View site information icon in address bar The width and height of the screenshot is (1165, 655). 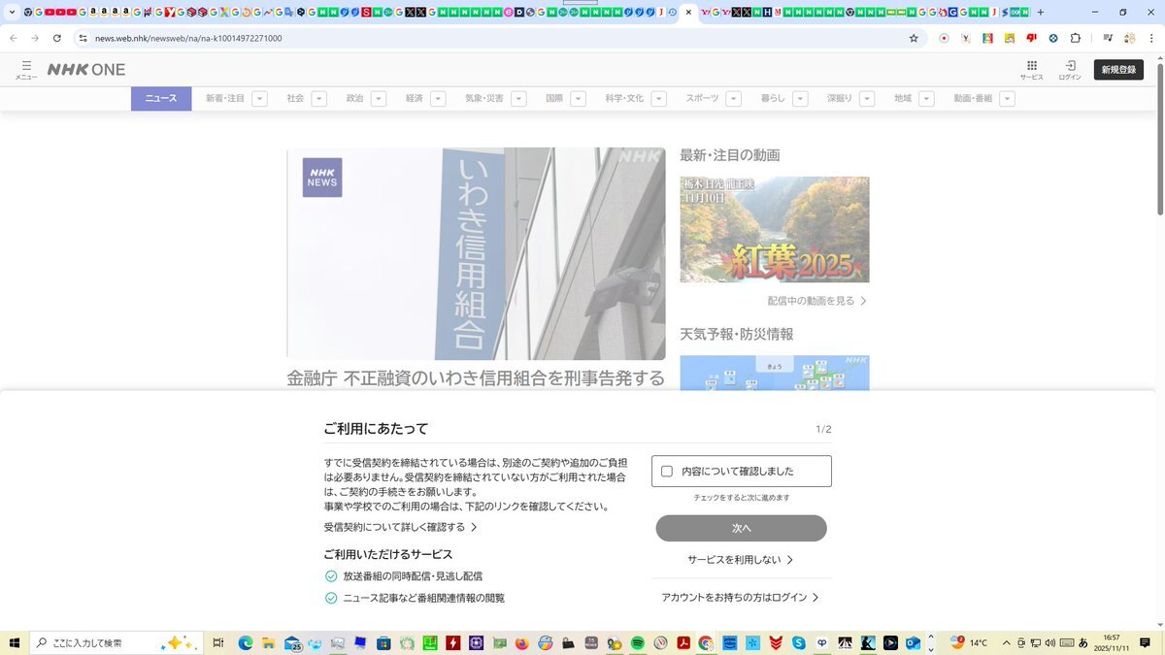(x=83, y=38)
